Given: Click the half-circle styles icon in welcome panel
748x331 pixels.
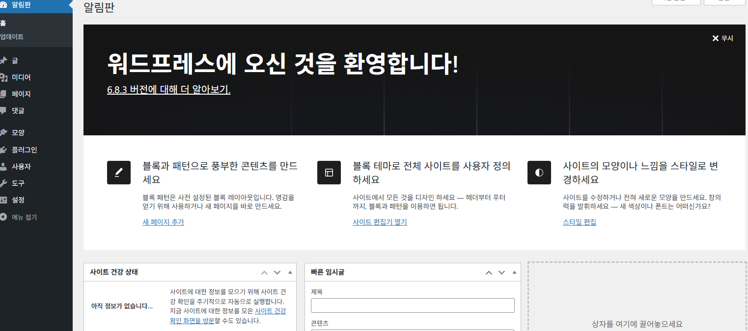Looking at the screenshot, I should pos(539,173).
